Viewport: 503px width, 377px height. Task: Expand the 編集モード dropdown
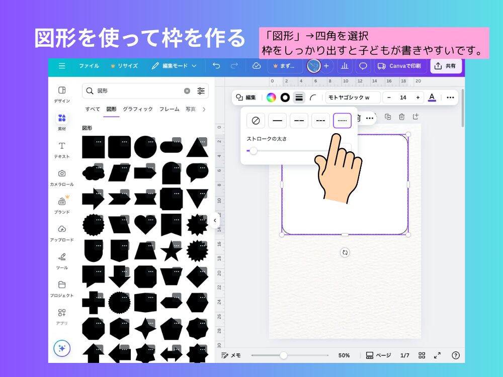tap(175, 66)
